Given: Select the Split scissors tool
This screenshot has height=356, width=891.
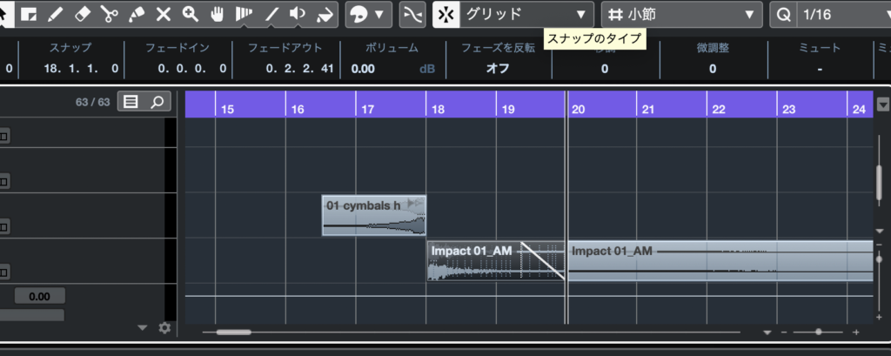Looking at the screenshot, I should [x=110, y=14].
